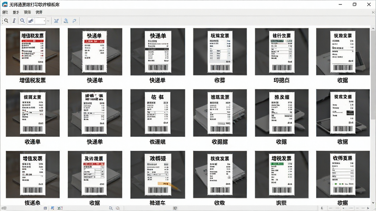Open the first menu in the menu bar
376x211 pixels.
pos(5,12)
